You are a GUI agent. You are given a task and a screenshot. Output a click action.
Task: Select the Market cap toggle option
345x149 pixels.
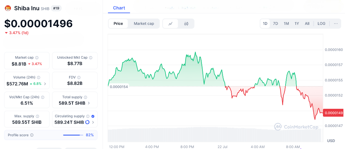[x=144, y=24]
